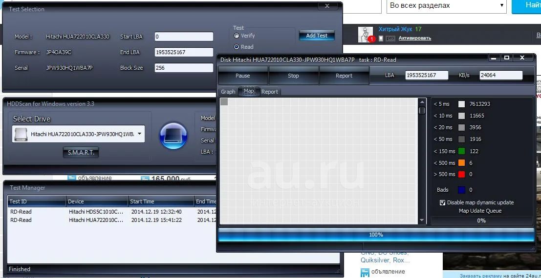Image resolution: width=541 pixels, height=278 pixels.
Task: Click the Add Test button
Action: (317, 36)
